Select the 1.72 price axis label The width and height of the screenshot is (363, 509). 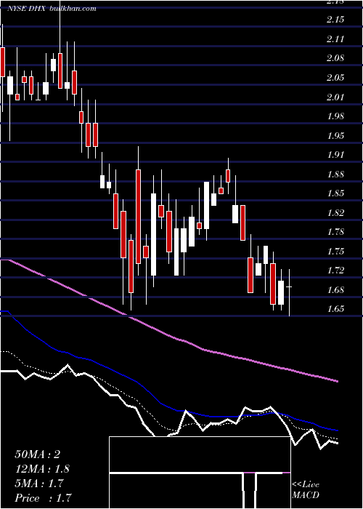point(335,270)
